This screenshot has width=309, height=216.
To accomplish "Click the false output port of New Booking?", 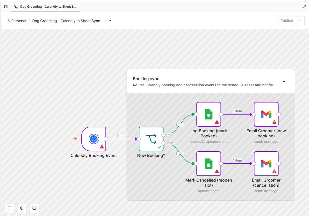I will click(x=164, y=143).
